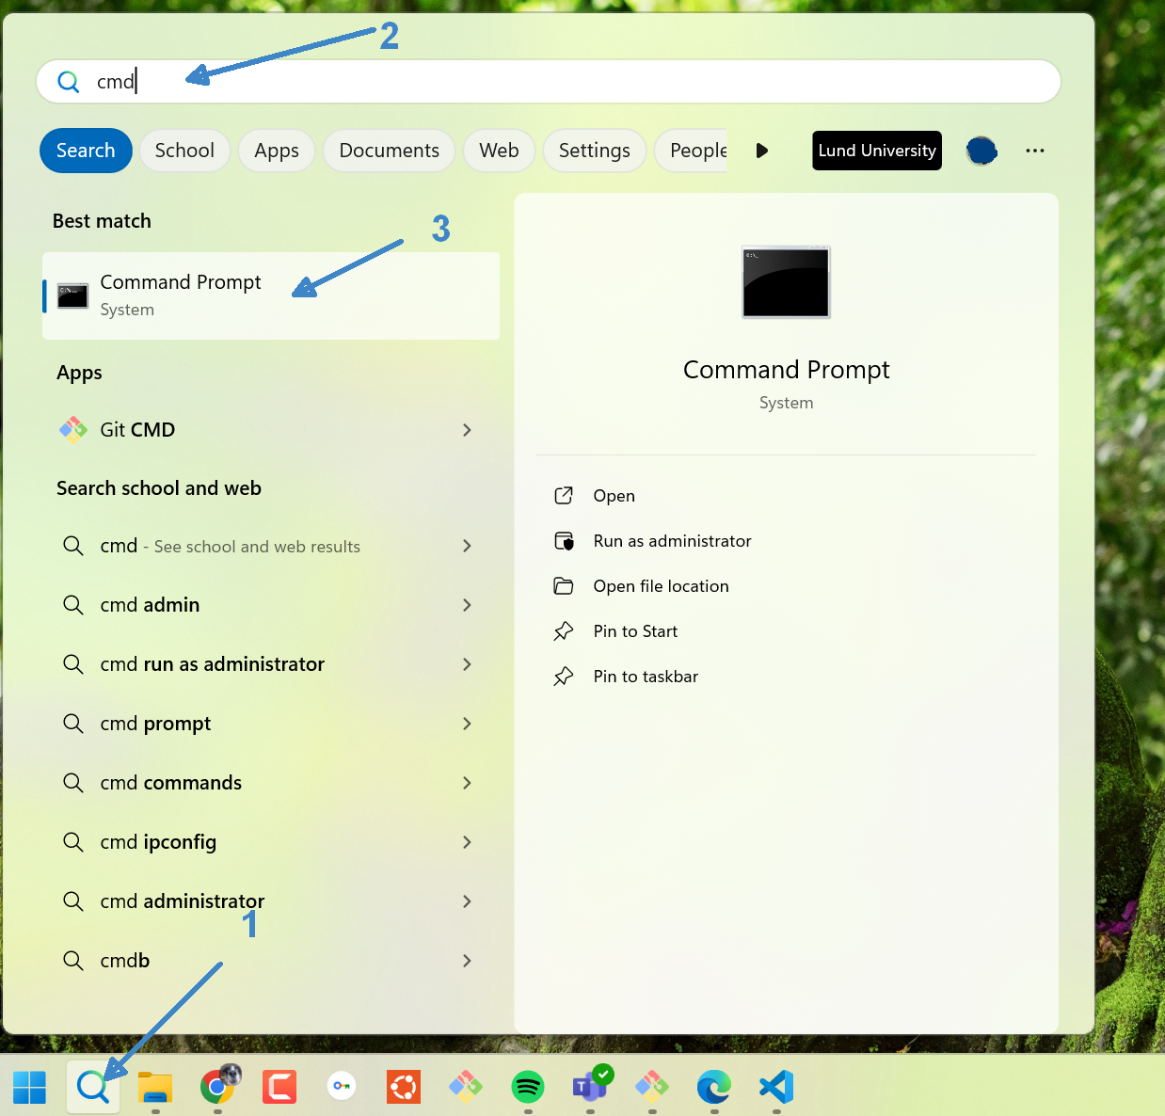
Task: Click the Lund University button
Action: click(x=877, y=151)
